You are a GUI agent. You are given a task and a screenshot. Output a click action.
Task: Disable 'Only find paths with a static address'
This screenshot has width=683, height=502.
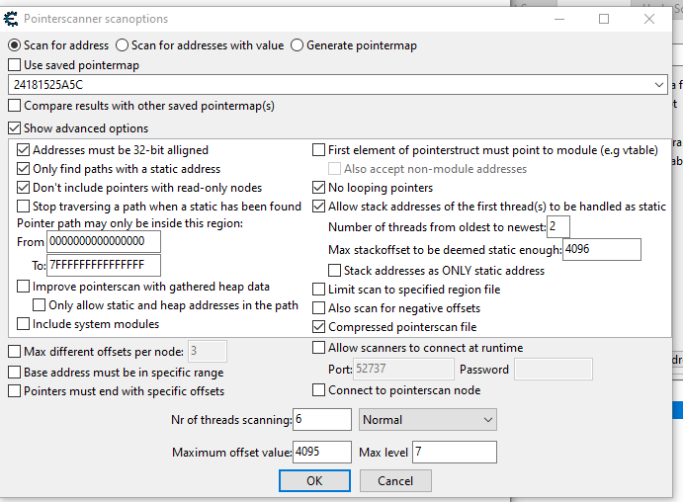click(25, 169)
